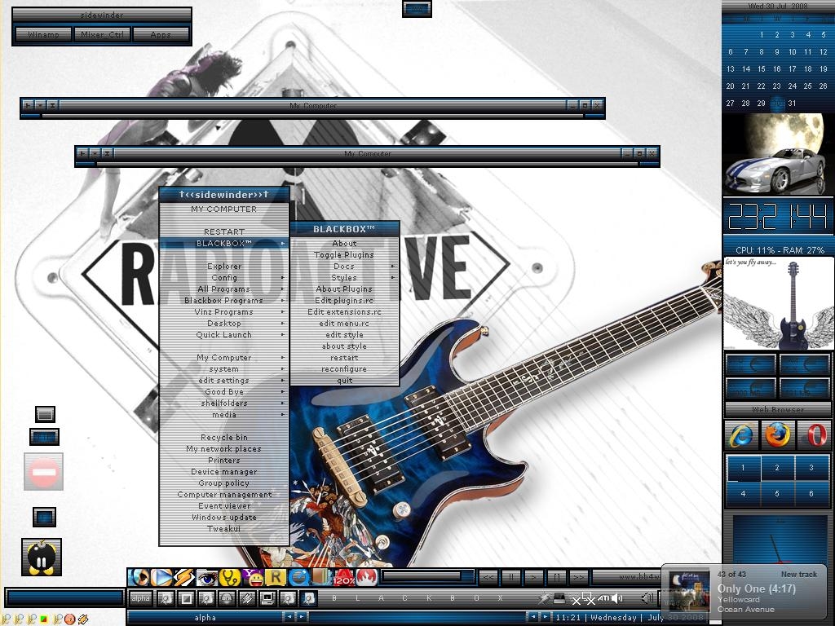Select day 15 in the calendar
The image size is (835, 626).
coord(762,69)
